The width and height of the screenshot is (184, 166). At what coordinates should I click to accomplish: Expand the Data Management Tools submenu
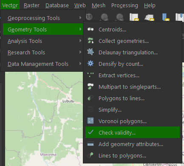[x=43, y=64]
